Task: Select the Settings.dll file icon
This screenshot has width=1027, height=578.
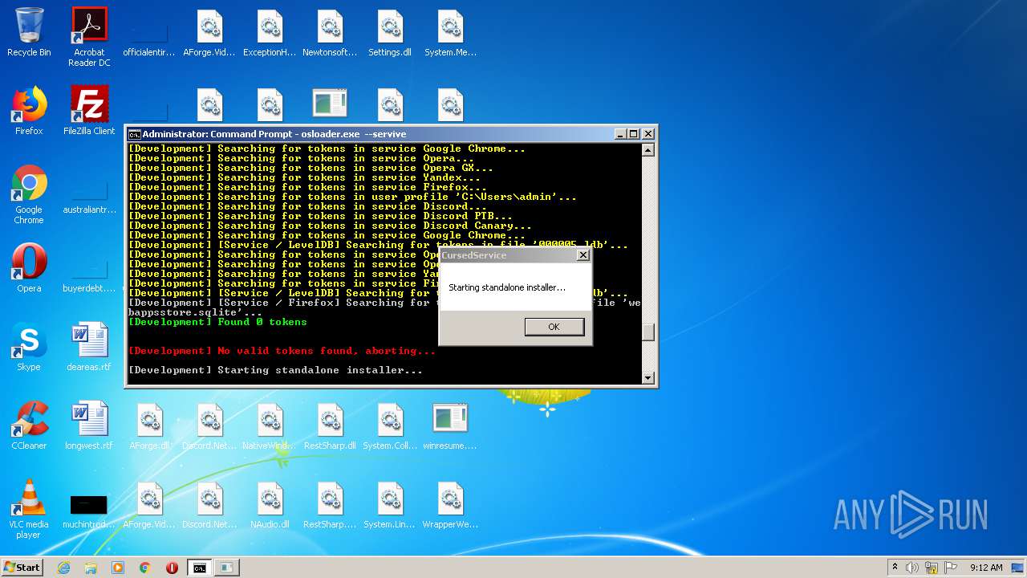Action: (390, 32)
